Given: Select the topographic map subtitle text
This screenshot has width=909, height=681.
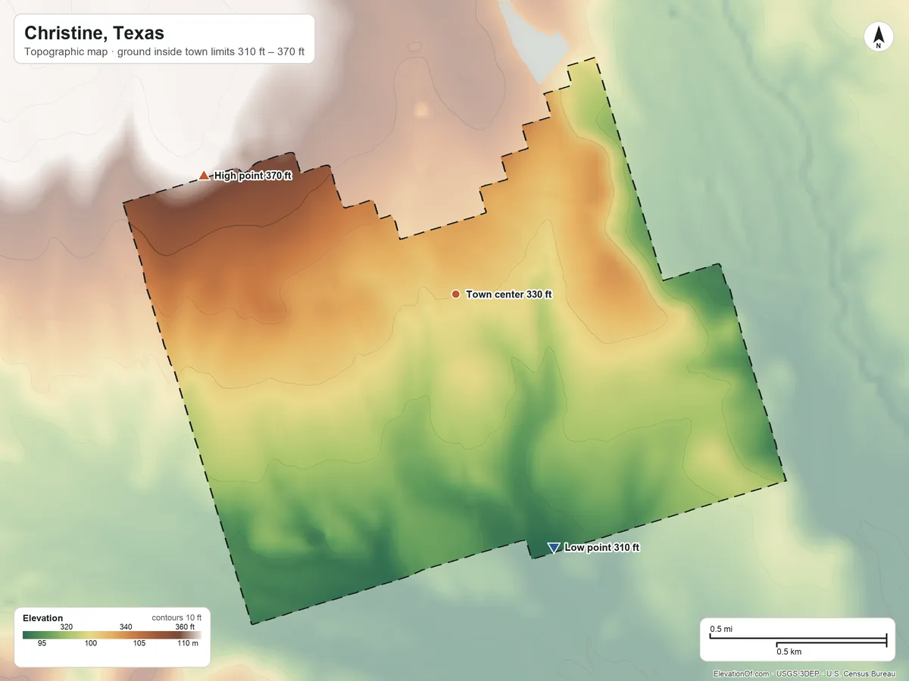Looking at the screenshot, I should 164,53.
